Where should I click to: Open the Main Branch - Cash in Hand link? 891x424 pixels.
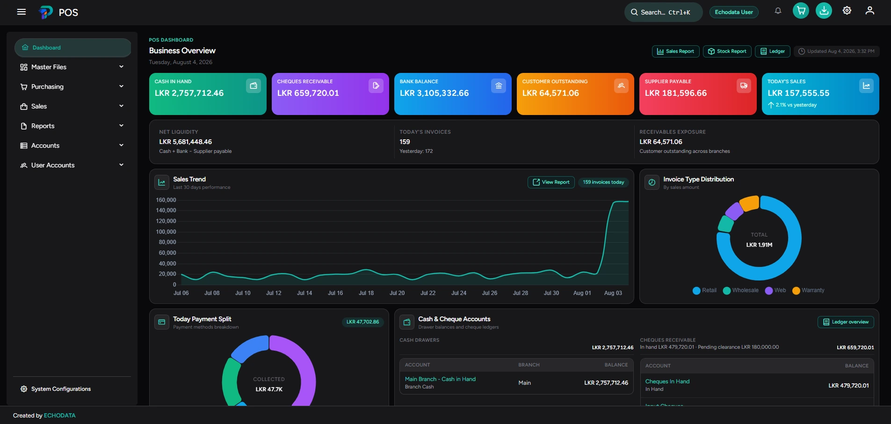pos(440,379)
